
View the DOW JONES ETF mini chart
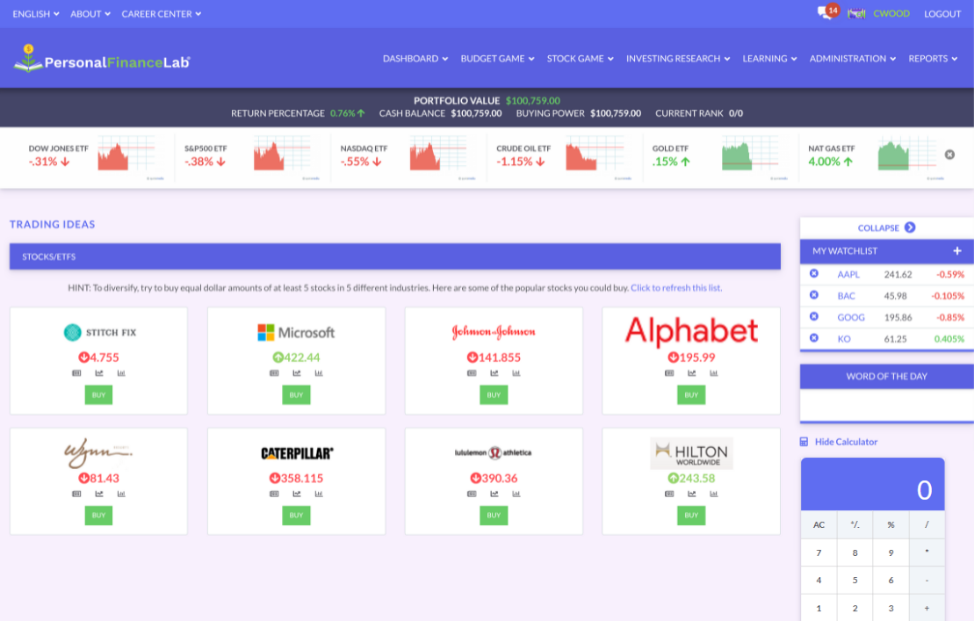point(126,154)
